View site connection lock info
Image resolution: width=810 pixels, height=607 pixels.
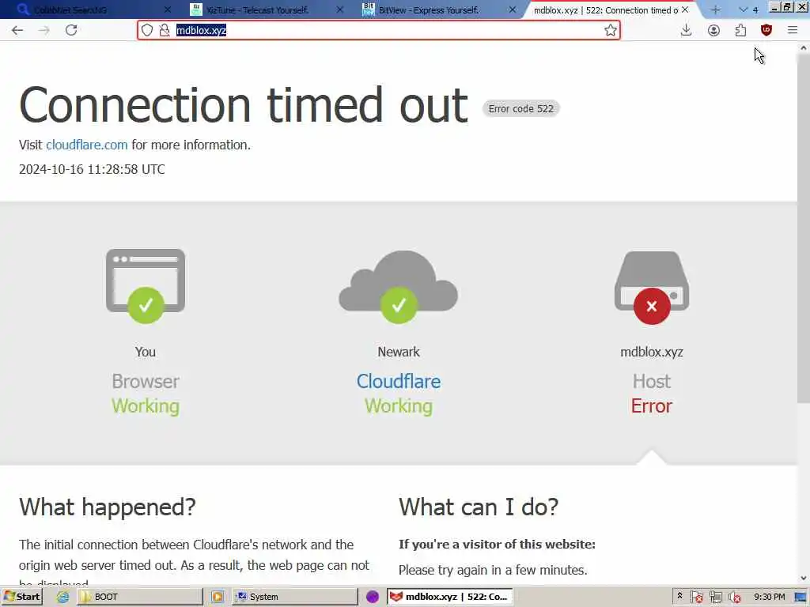[x=165, y=30]
